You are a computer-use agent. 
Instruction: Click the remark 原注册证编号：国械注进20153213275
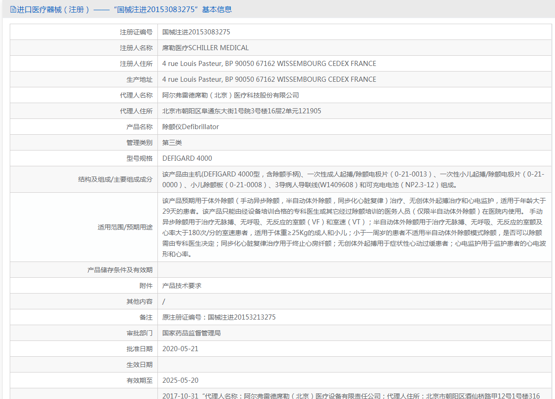tap(219, 317)
